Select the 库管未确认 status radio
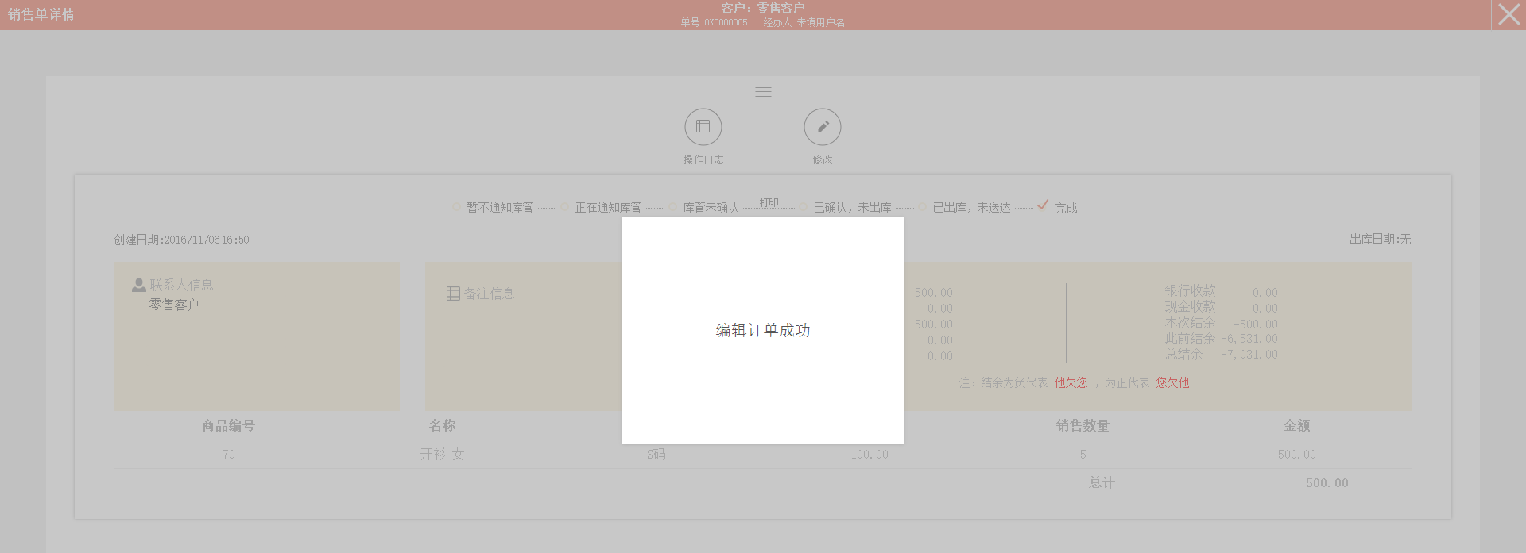The image size is (1526, 553). click(x=672, y=208)
